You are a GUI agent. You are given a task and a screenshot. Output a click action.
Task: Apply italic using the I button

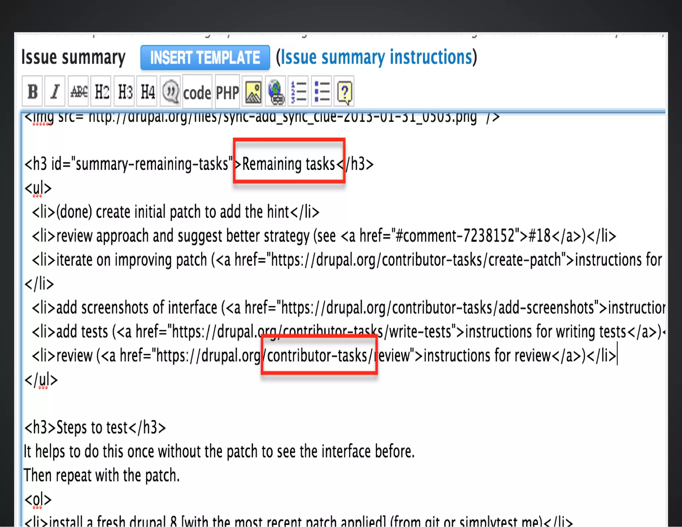click(x=55, y=92)
